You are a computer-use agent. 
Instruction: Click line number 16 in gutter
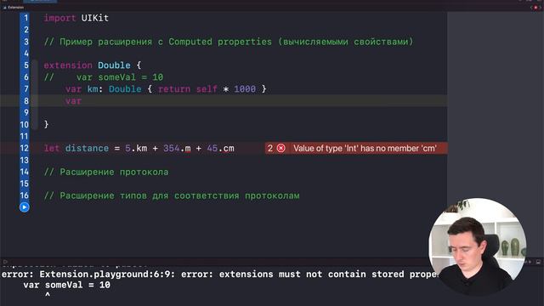[25, 195]
